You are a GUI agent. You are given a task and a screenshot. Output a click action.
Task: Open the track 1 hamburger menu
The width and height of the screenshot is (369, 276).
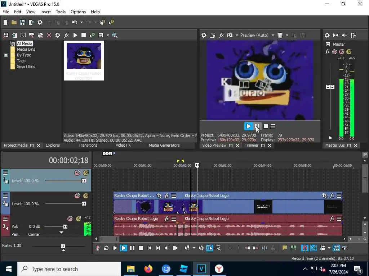click(5, 173)
